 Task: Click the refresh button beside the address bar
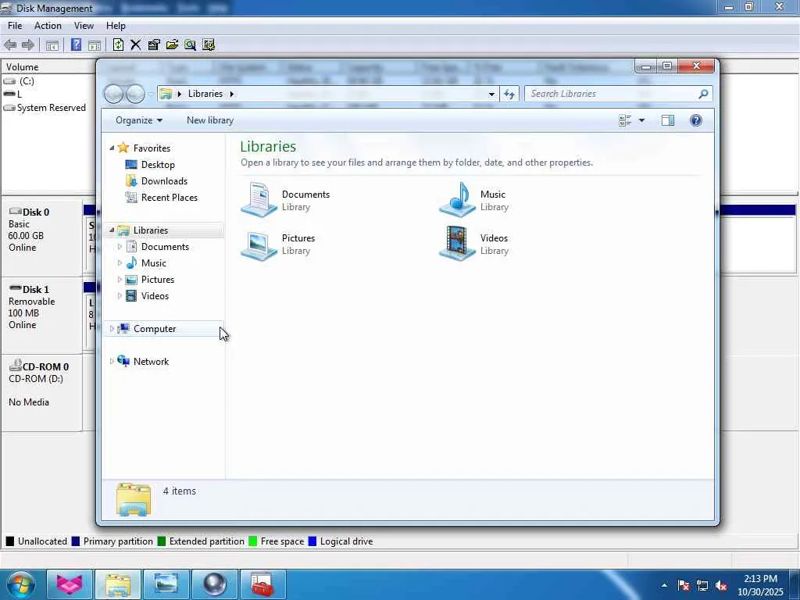tap(509, 94)
